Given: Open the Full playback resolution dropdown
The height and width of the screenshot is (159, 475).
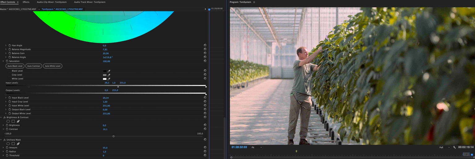Looking at the screenshot, I should click(x=445, y=147).
